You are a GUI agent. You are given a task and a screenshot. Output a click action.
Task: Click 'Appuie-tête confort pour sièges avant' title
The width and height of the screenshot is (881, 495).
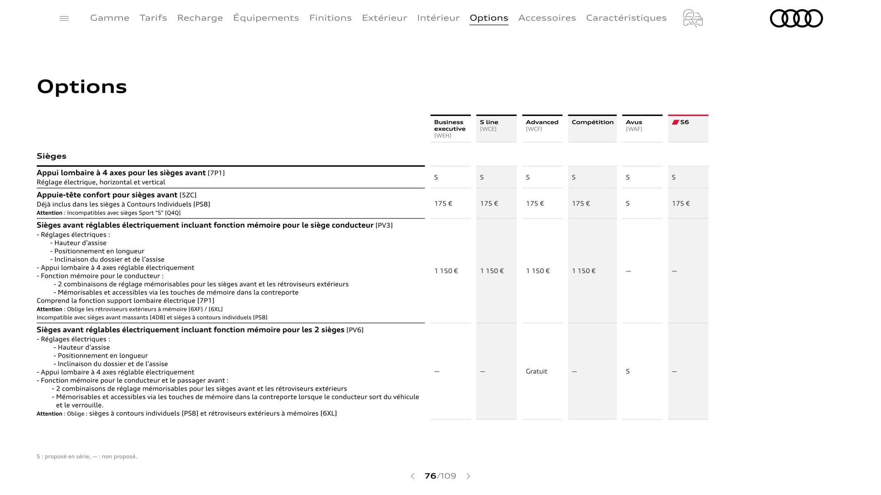[x=116, y=195]
